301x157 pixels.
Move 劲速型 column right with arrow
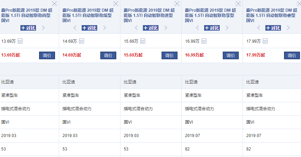[166, 28]
